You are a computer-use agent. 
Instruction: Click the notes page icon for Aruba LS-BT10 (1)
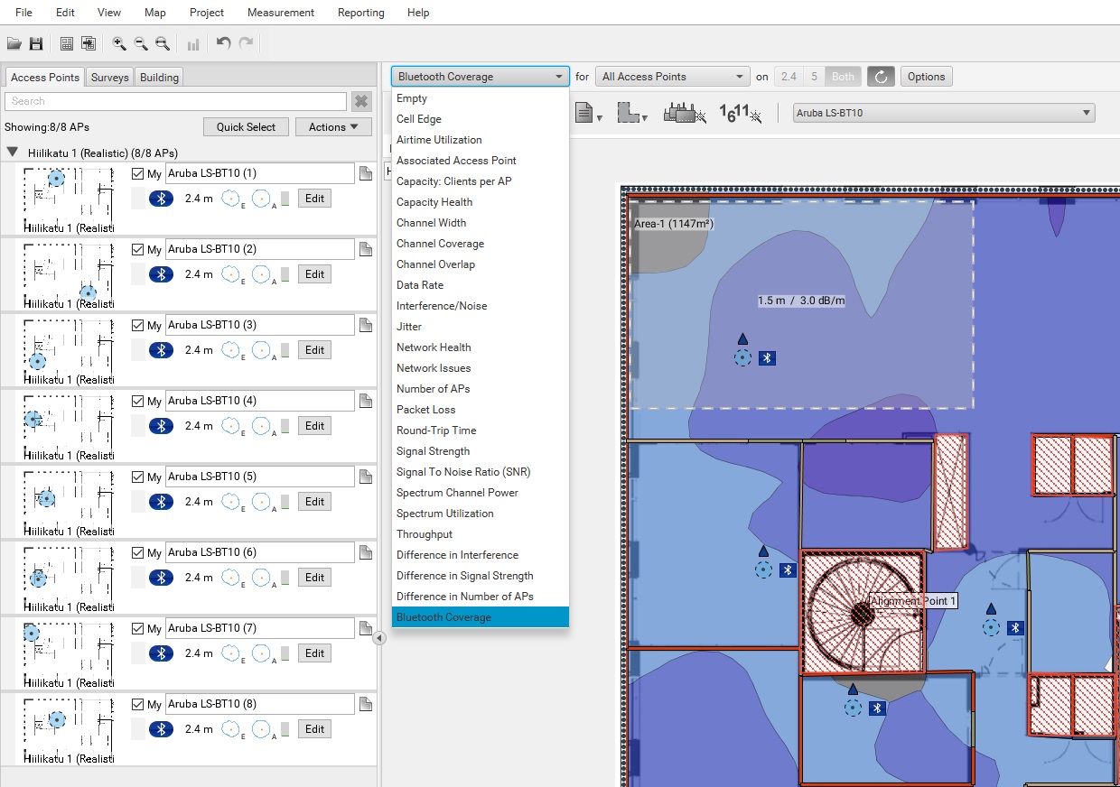366,173
